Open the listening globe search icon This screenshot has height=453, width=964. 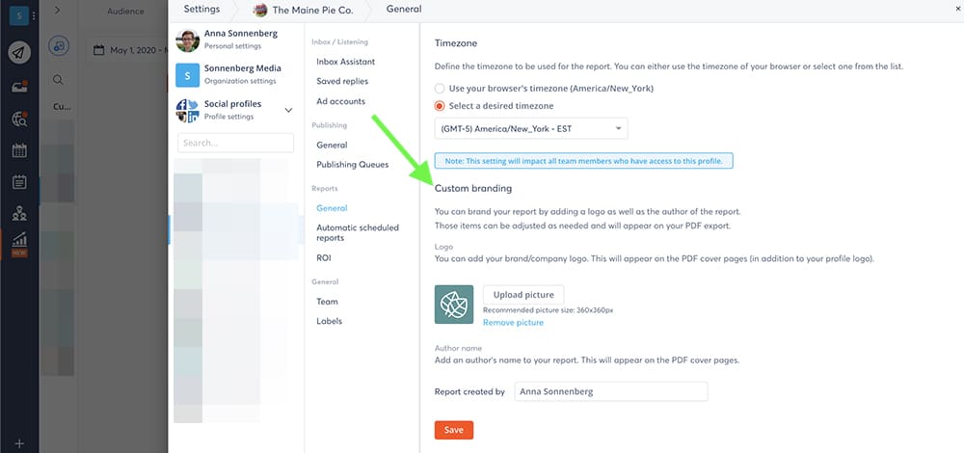19,119
